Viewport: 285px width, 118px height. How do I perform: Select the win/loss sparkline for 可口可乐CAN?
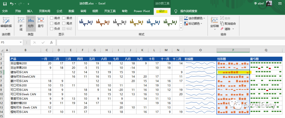coord(266,90)
